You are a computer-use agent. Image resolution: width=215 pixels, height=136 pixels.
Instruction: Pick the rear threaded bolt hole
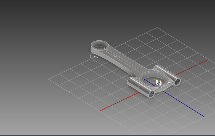[177, 82]
